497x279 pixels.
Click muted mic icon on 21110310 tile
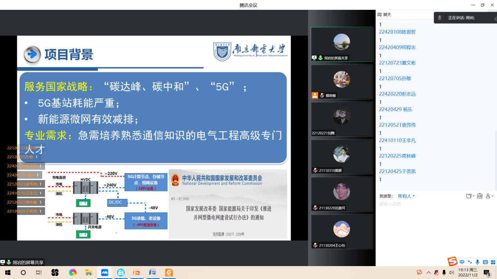[315, 170]
